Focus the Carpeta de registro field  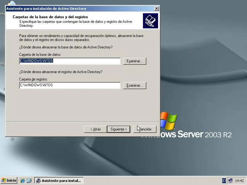point(70,85)
